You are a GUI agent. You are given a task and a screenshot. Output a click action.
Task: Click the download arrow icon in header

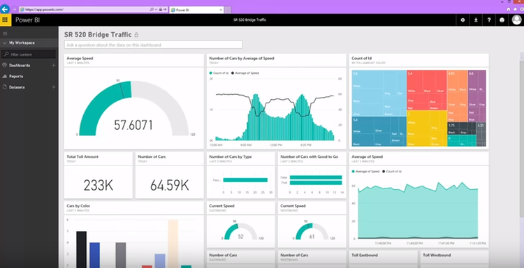[476, 20]
